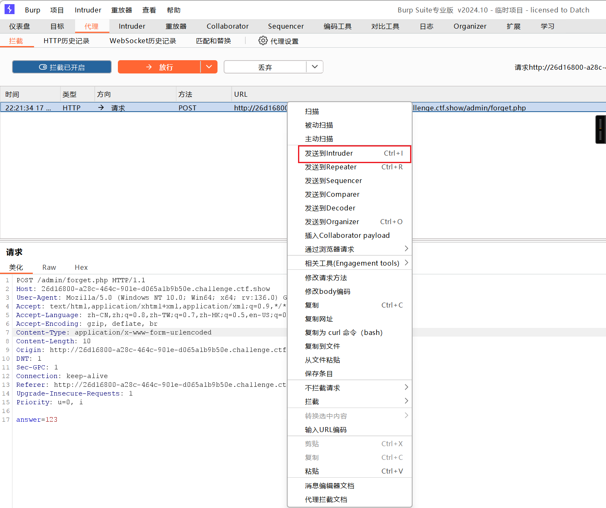Click the orange forward (放行) button
Image resolution: width=606 pixels, height=508 pixels.
click(159, 67)
